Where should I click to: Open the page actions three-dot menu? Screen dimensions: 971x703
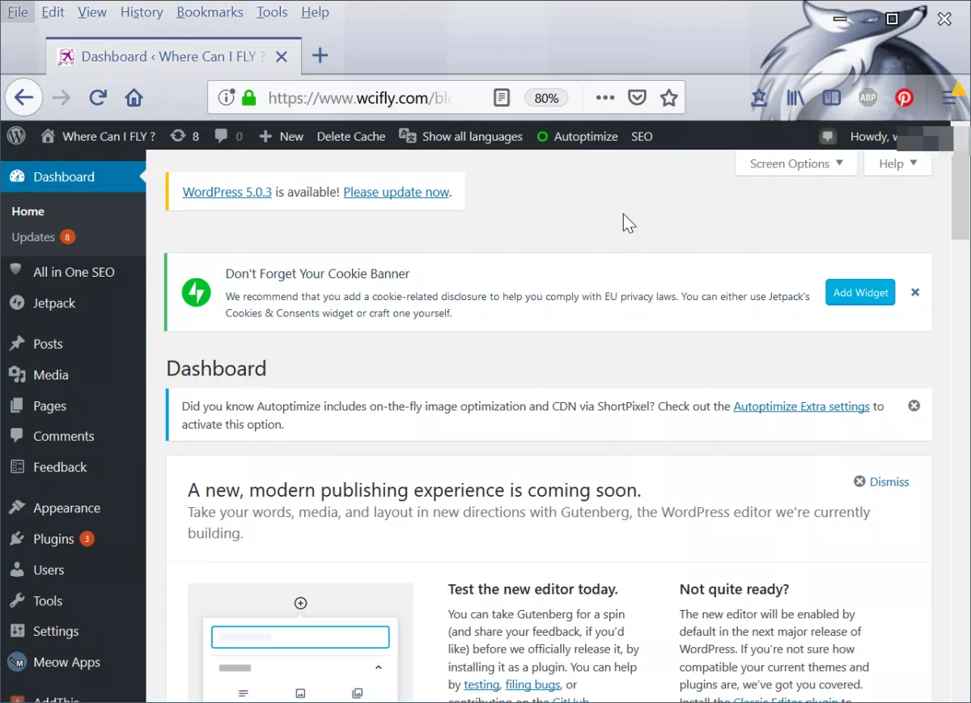tap(604, 98)
